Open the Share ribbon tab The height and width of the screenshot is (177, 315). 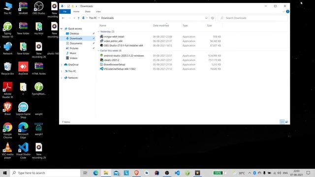[88, 11]
